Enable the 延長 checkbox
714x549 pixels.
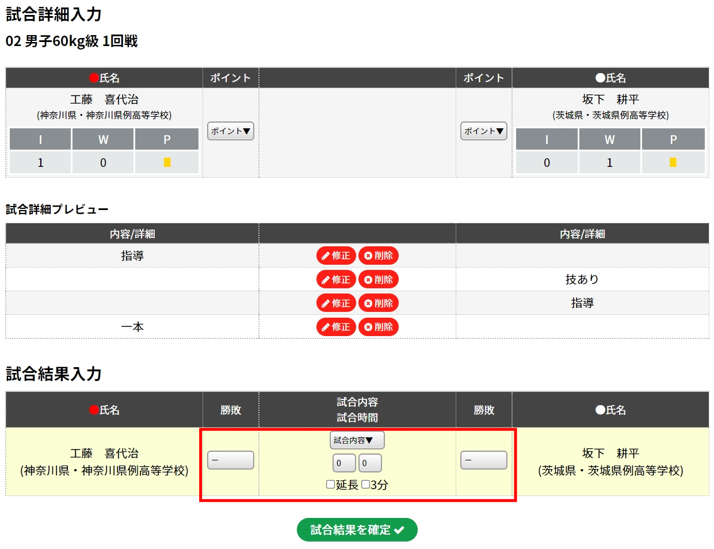click(331, 485)
